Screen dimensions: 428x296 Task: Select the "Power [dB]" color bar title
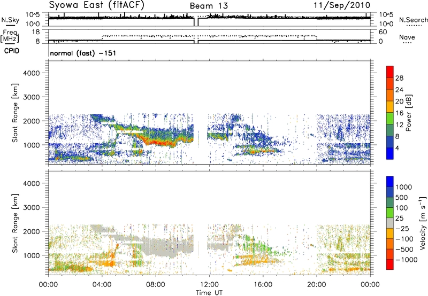[x=408, y=113]
